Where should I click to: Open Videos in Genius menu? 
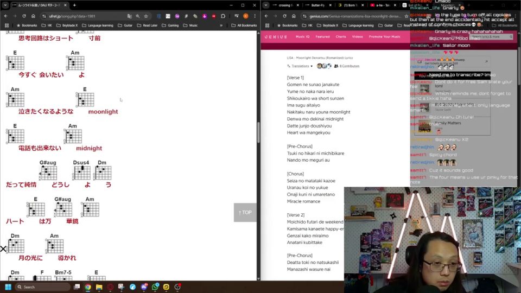point(358,37)
